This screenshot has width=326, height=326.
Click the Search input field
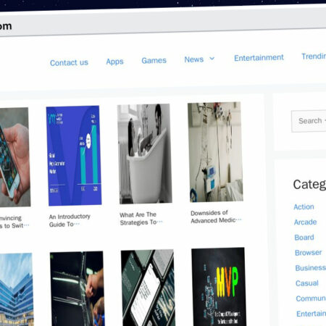tap(309, 121)
